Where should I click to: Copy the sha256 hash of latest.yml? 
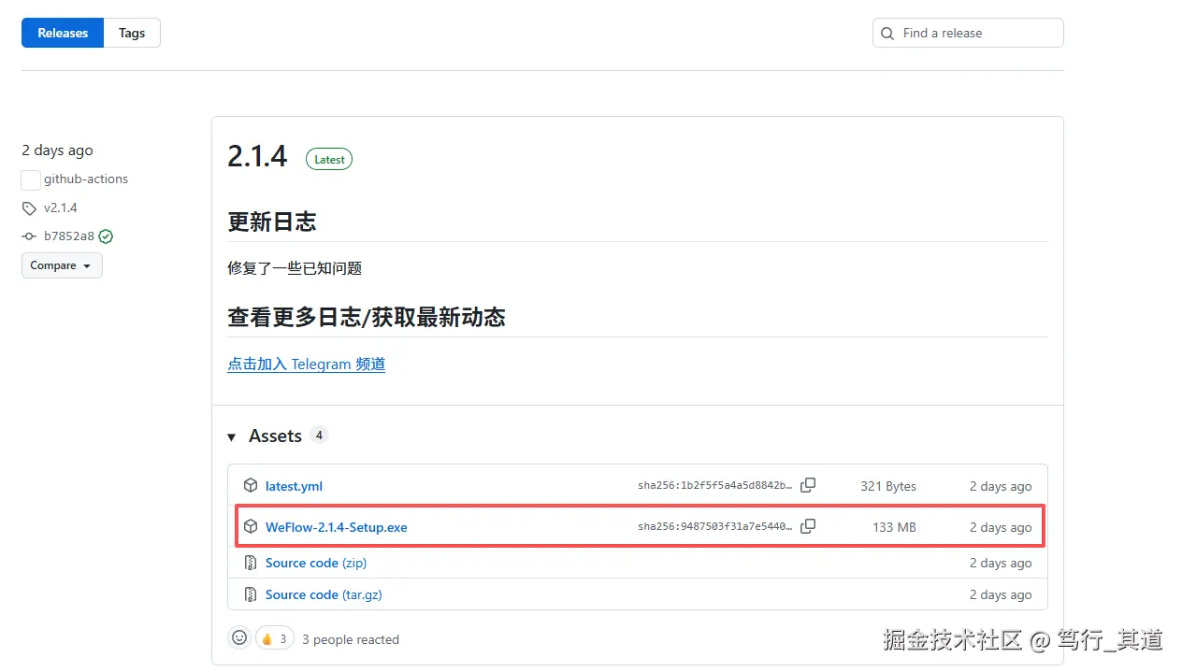808,485
